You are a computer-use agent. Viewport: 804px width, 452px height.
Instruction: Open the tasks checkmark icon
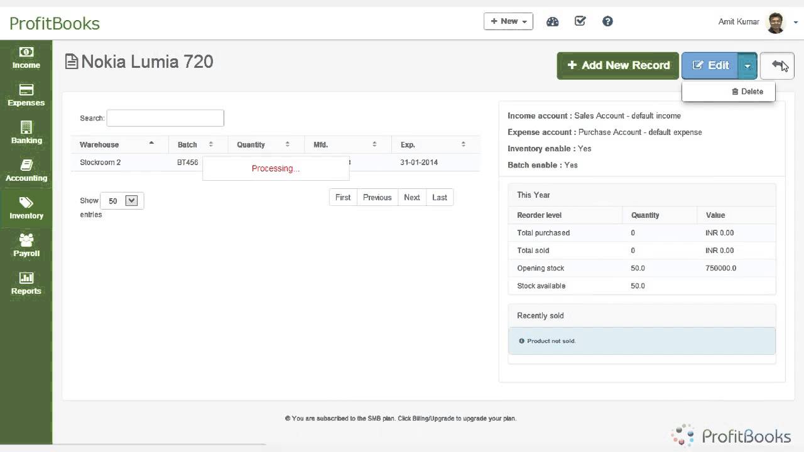tap(580, 21)
